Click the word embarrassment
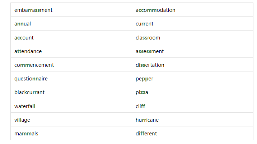 pos(33,10)
